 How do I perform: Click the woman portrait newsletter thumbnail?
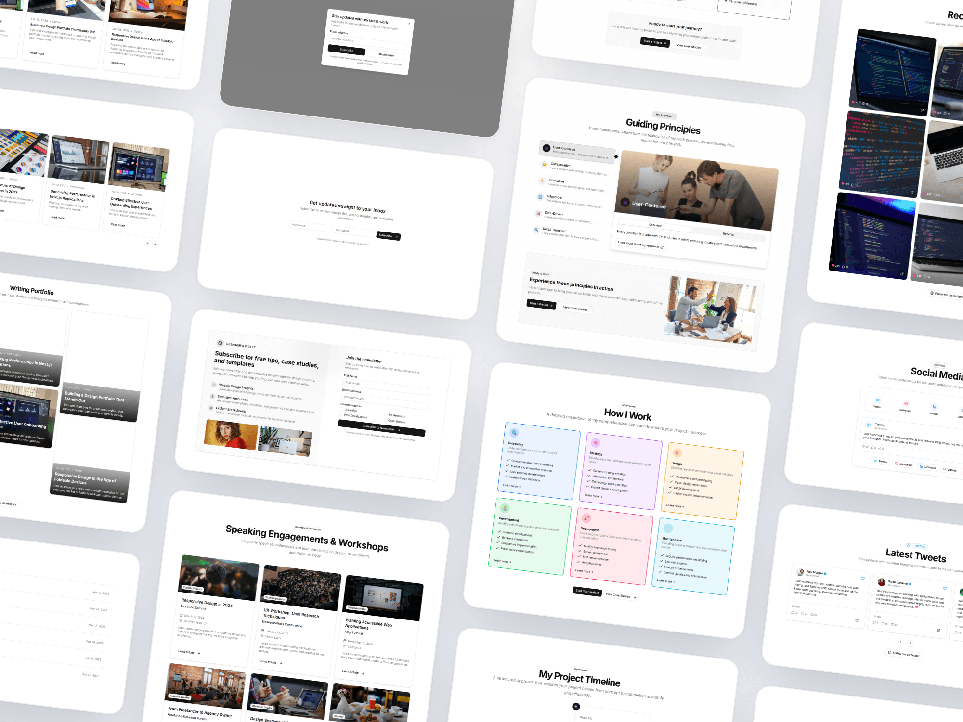(x=231, y=434)
